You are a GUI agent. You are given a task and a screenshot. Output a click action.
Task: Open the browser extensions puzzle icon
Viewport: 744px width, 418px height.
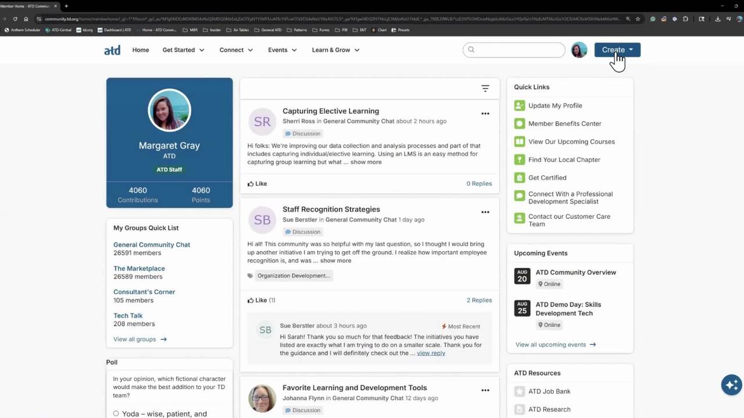[685, 19]
